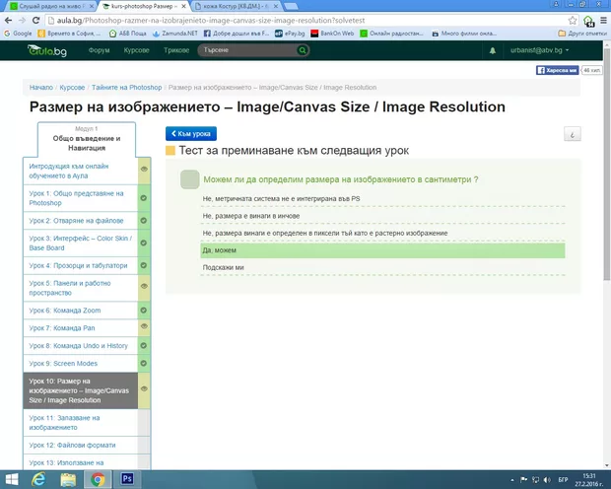Click the green search magnifier icon

coord(302,50)
